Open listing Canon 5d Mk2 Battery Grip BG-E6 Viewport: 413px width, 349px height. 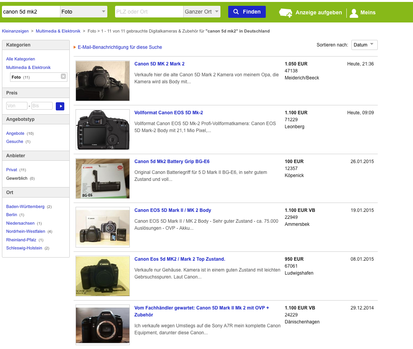tap(172, 162)
